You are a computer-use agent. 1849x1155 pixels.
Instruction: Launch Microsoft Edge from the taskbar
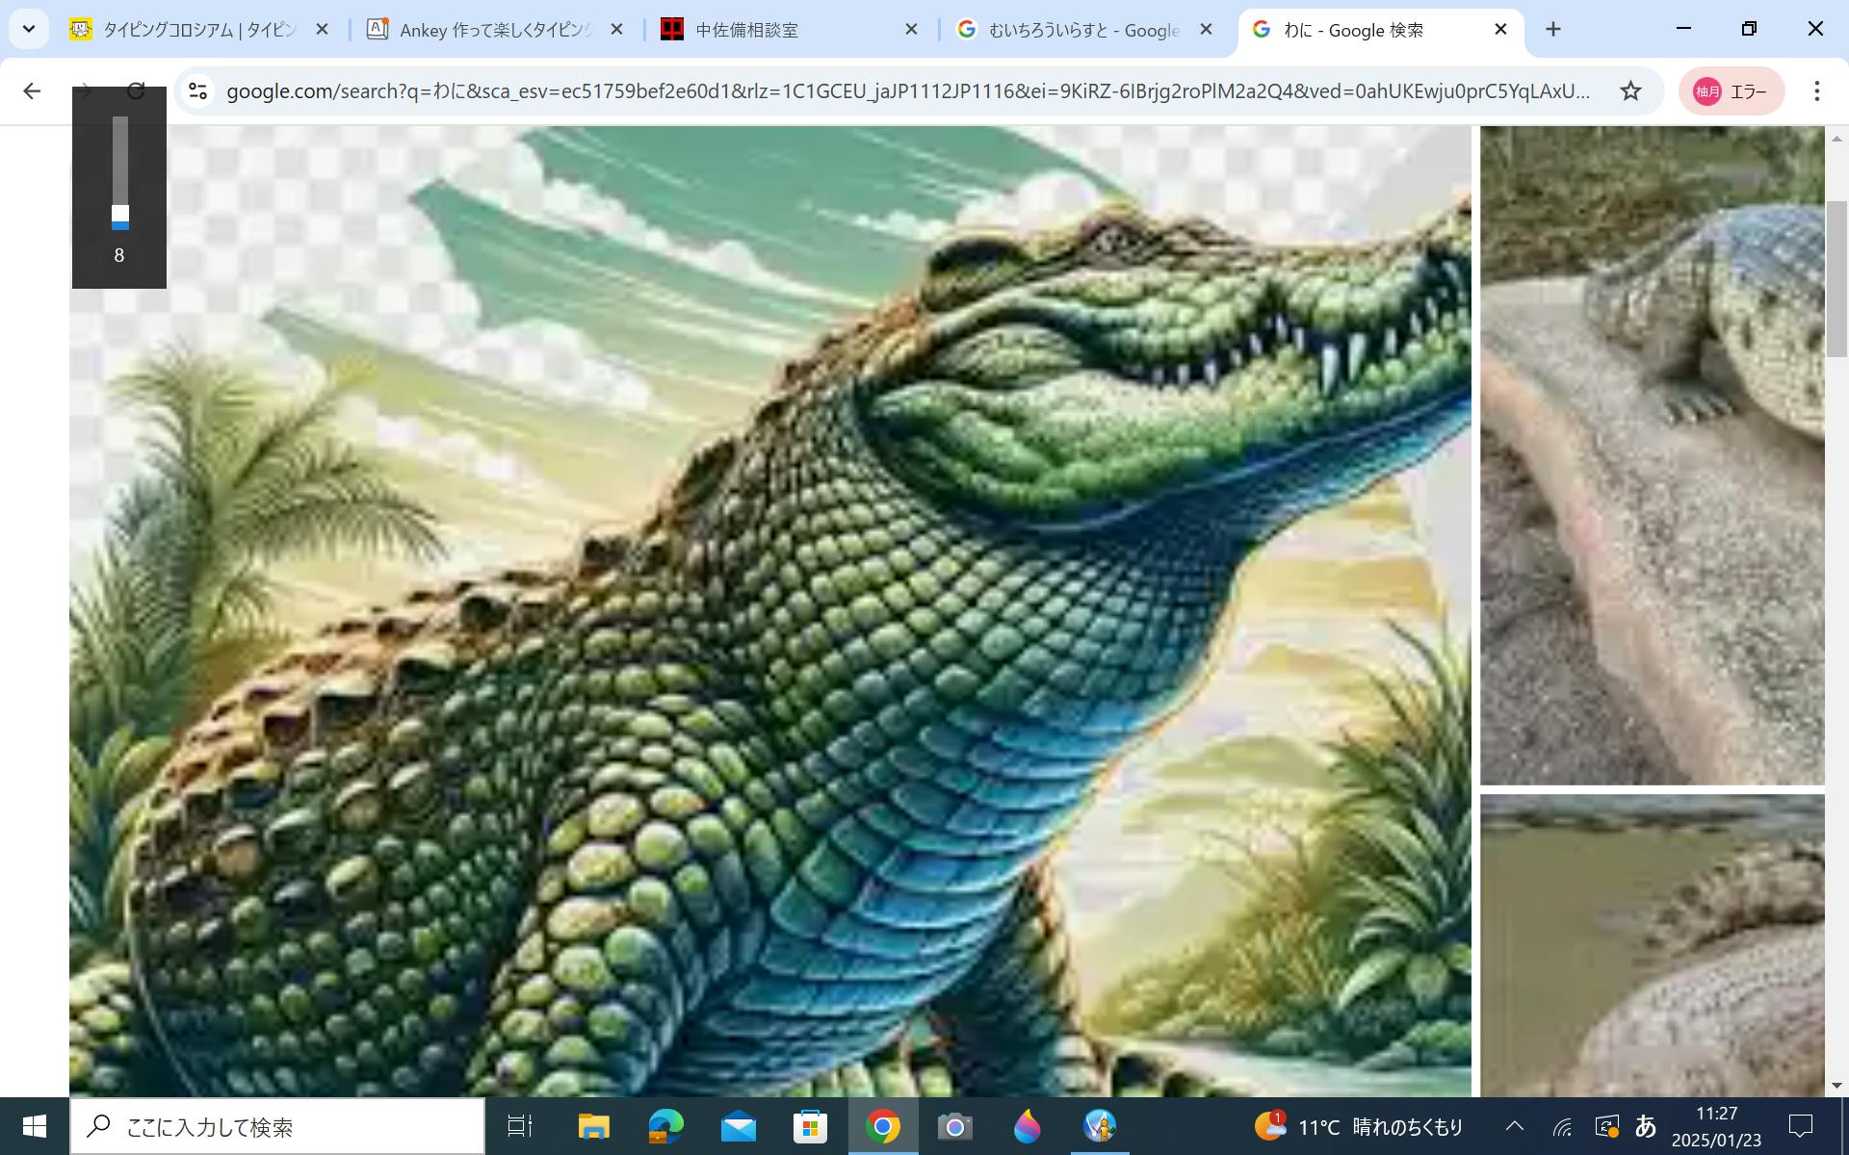pos(665,1126)
